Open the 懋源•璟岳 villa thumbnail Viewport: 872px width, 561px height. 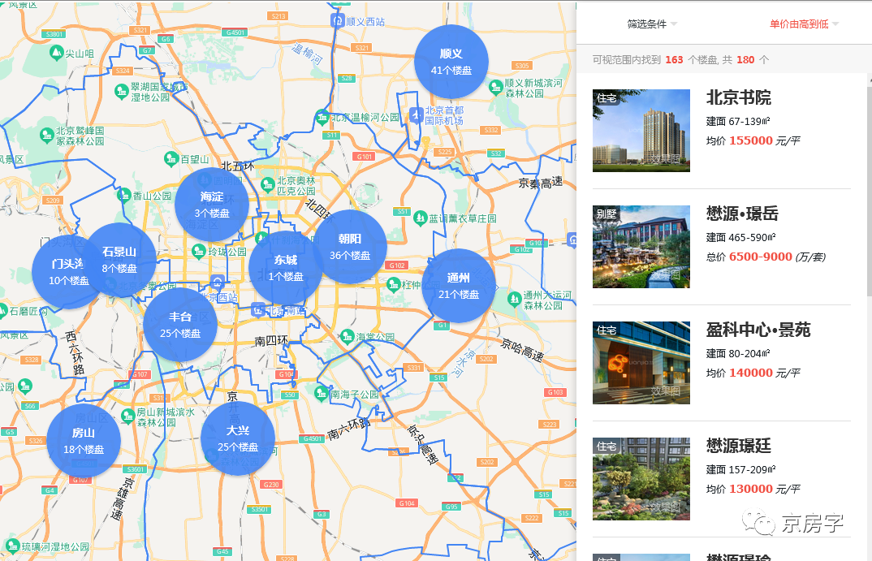(x=641, y=247)
